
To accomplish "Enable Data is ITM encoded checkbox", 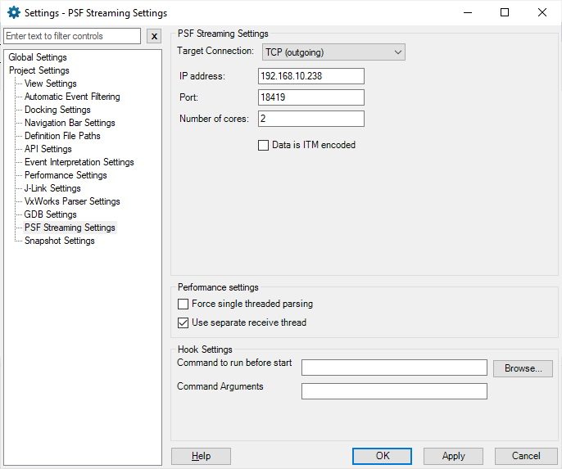I will pos(264,146).
